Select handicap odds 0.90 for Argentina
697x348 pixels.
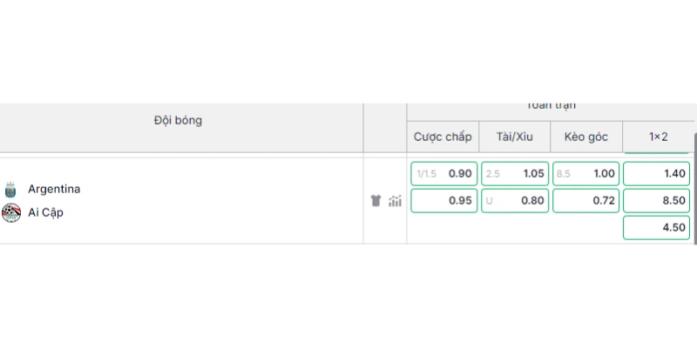coord(444,173)
